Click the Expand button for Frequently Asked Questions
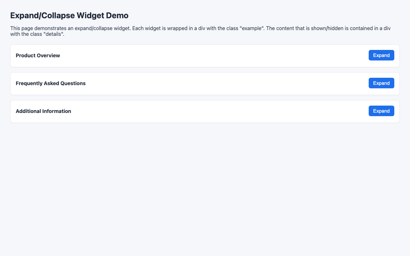 381,83
